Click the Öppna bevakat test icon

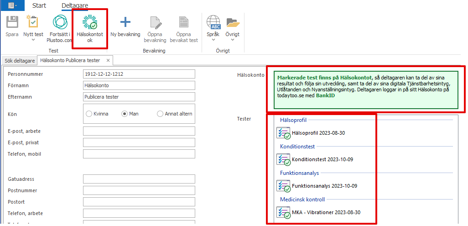tap(183, 22)
